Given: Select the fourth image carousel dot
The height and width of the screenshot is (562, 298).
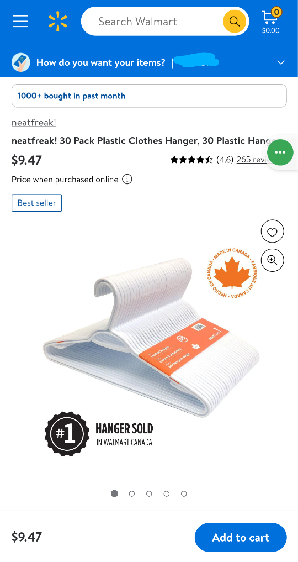Looking at the screenshot, I should point(166,493).
